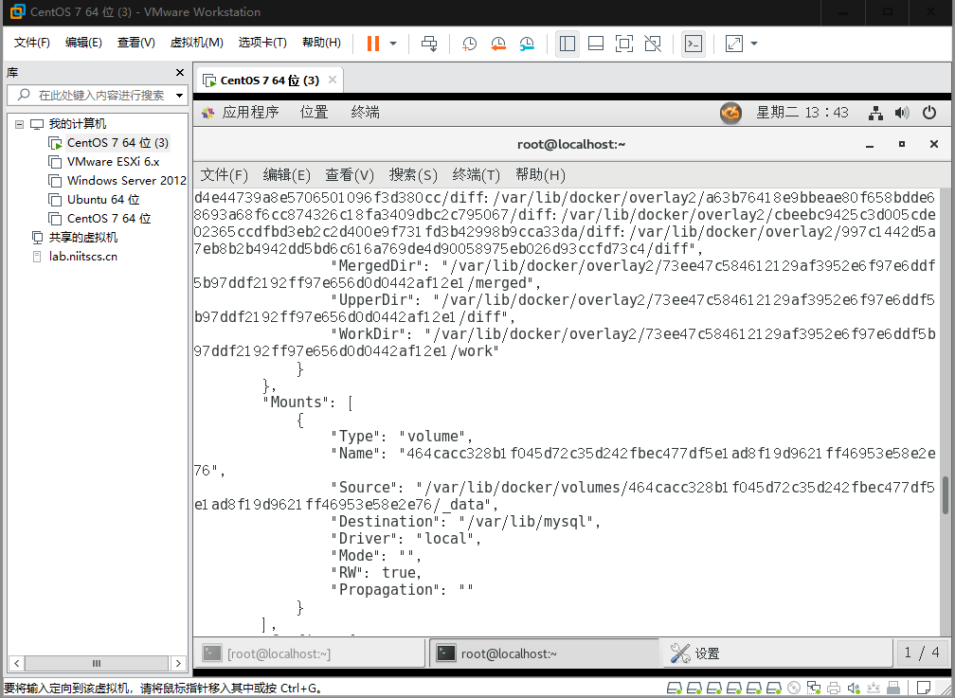Click the printer device status icon
Viewport: 955px width, 698px height.
(834, 689)
